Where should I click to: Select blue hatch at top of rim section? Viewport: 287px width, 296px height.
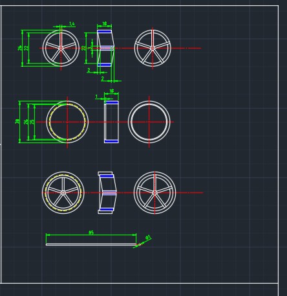[104, 32]
